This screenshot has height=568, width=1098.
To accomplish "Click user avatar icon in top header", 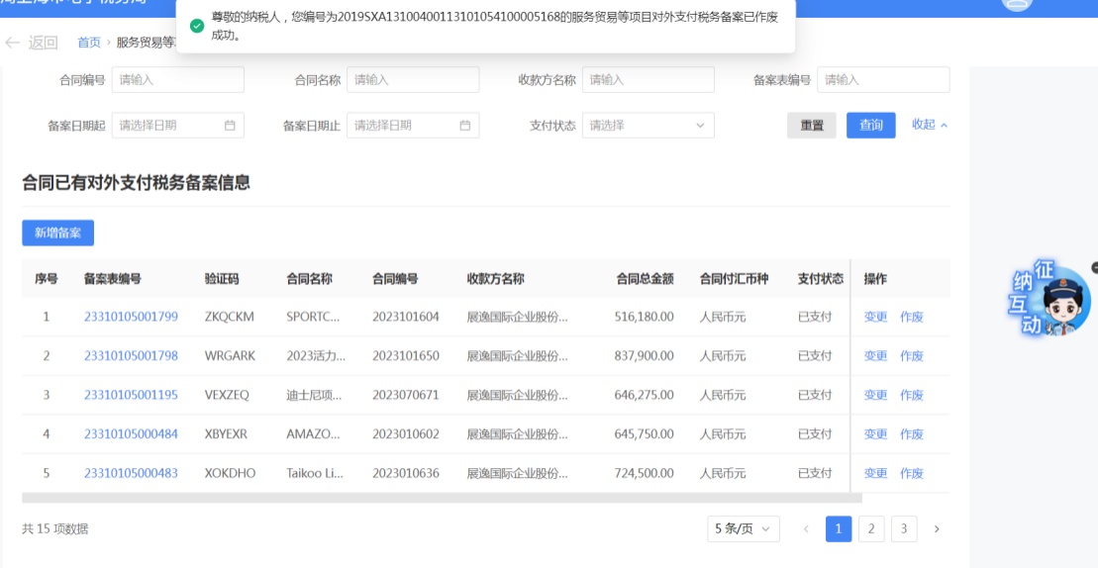I will 1017,4.
